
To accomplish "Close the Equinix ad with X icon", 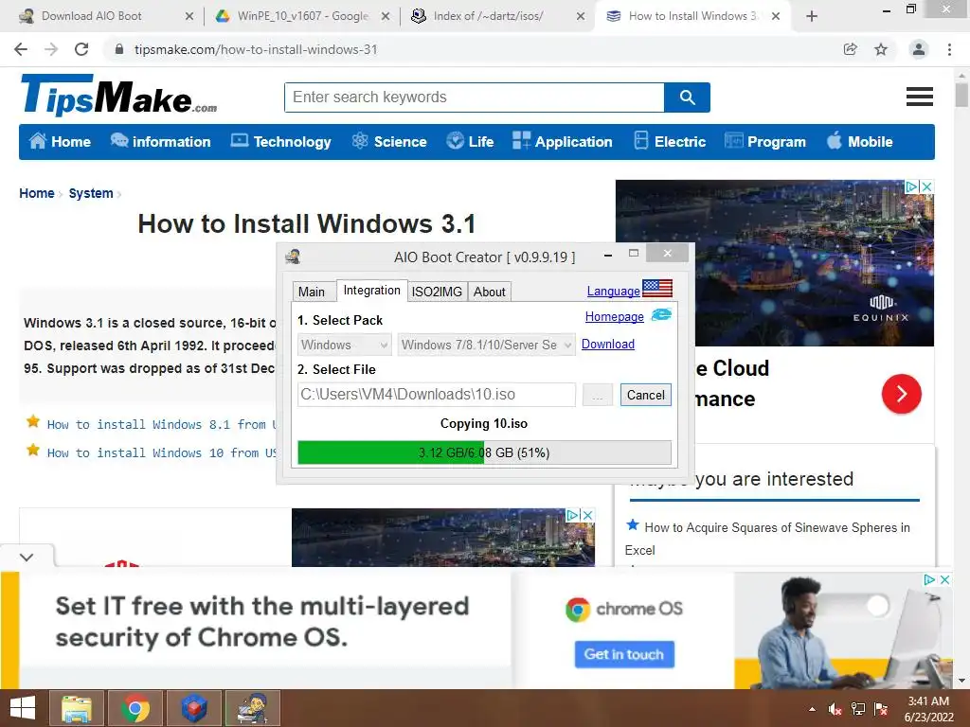I will 926,186.
